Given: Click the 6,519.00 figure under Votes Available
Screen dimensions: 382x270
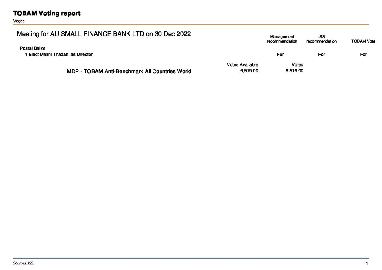Looking at the screenshot, I should [x=249, y=71].
